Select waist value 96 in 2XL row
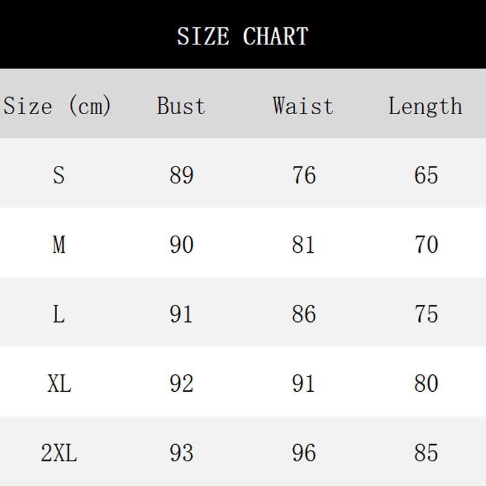This screenshot has width=486, height=486. [x=304, y=453]
